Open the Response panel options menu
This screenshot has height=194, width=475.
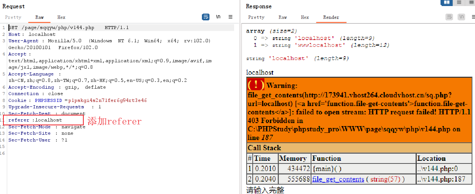pyautogui.click(x=473, y=17)
